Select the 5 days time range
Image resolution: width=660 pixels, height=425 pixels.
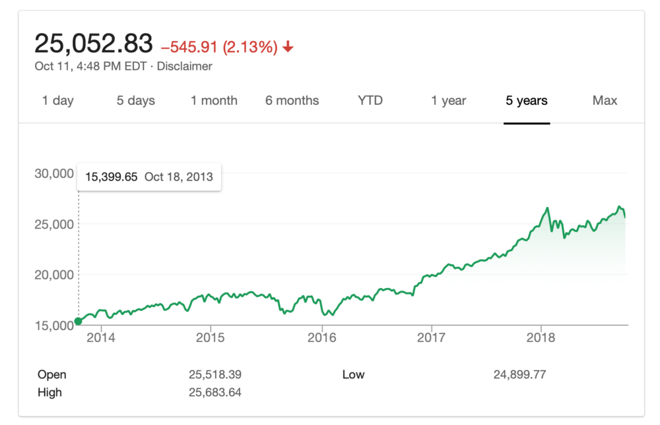tap(135, 100)
